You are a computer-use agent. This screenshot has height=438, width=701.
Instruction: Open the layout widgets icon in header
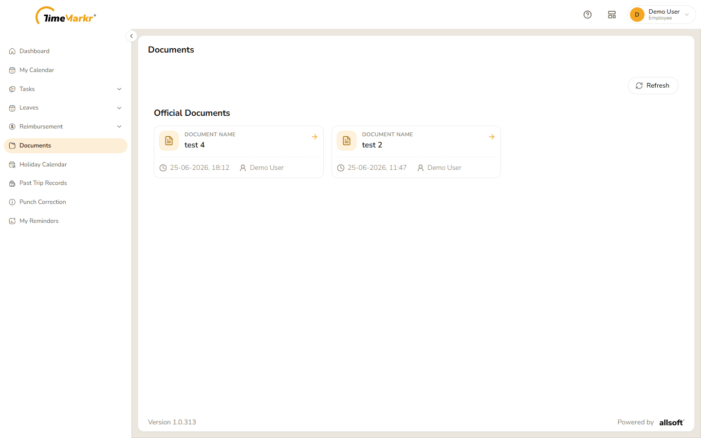point(612,15)
